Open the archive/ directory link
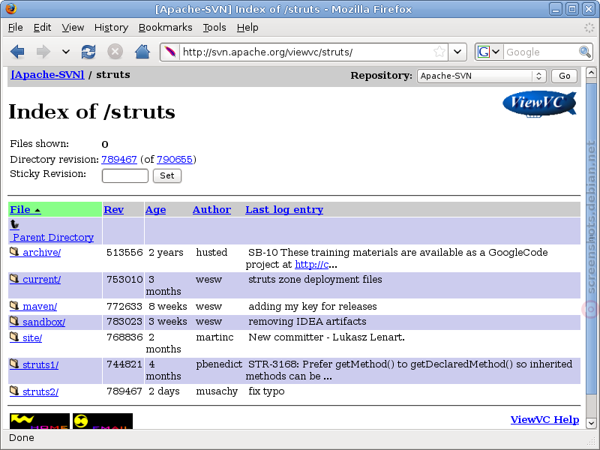Viewport: 600px width, 450px height. (x=41, y=253)
